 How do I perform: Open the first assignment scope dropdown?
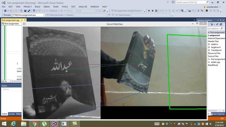coord(12,24)
